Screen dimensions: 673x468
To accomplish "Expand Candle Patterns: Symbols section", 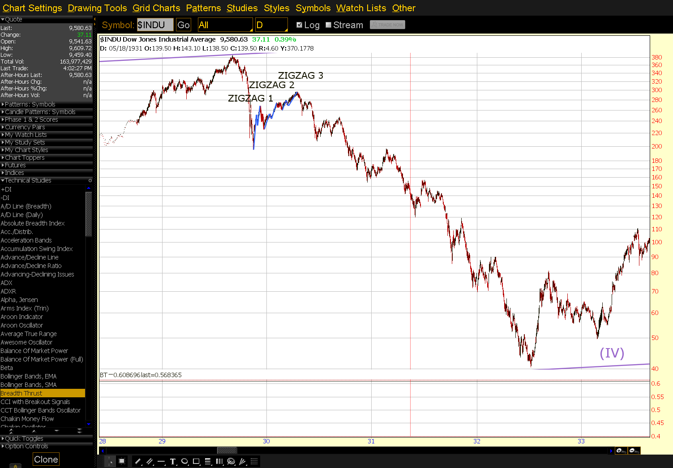I will click(x=47, y=112).
